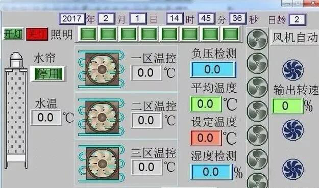Click the 输出转速 percent field

[287, 106]
